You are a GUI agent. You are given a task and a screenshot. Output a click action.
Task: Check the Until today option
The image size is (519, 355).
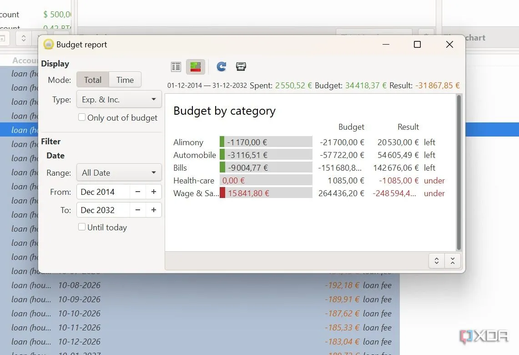(82, 227)
